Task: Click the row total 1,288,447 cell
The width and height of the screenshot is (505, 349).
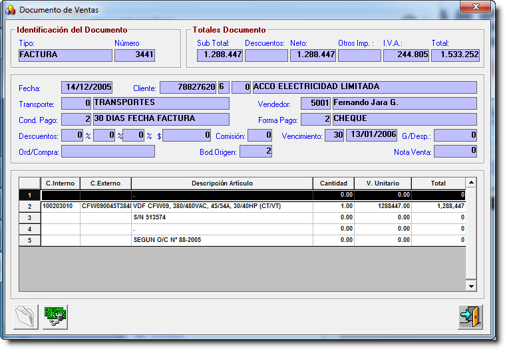Action: pyautogui.click(x=438, y=206)
